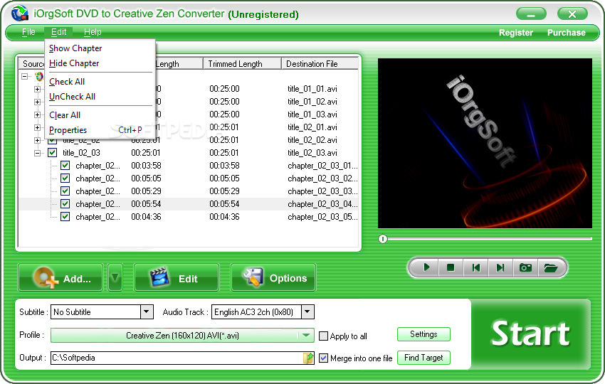
Task: Uncheck the 00:05:54 chapter checkbox
Action: click(x=65, y=204)
